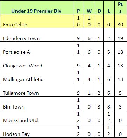Click the Edenderry Town team name
The width and height of the screenshot is (127, 138).
pyautogui.click(x=21, y=38)
